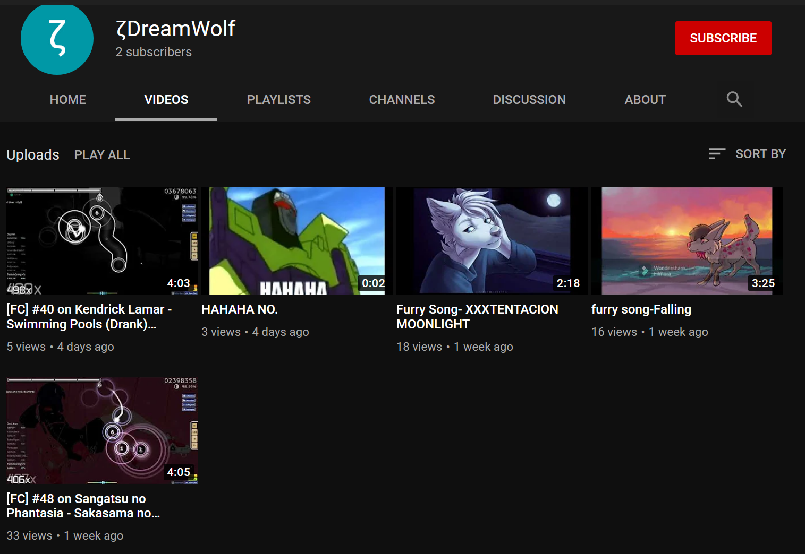
Task: Click the 3:25 duration badge
Action: tap(764, 283)
